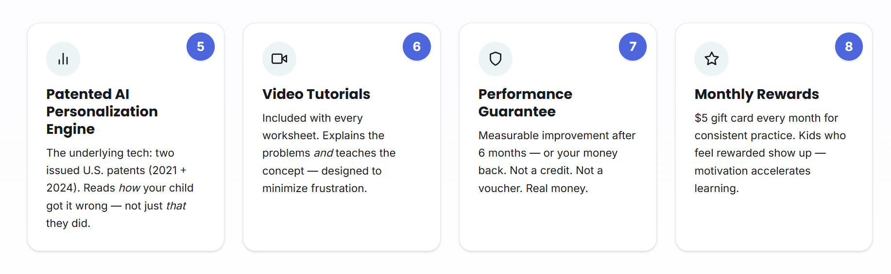Click the blue number 7 badge
This screenshot has width=891, height=274.
pos(633,47)
